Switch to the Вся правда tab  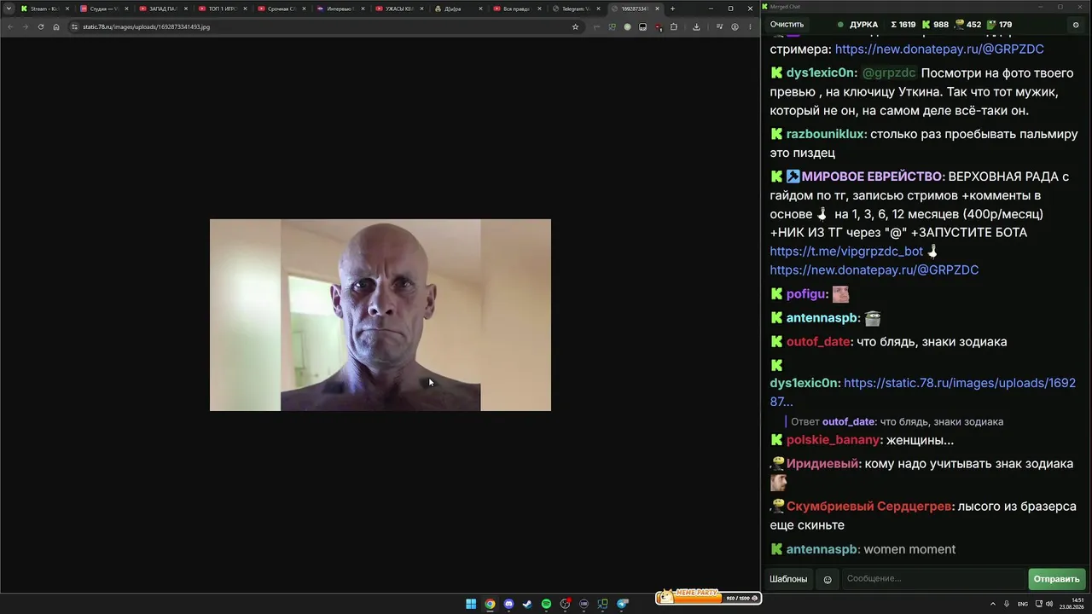coord(517,9)
